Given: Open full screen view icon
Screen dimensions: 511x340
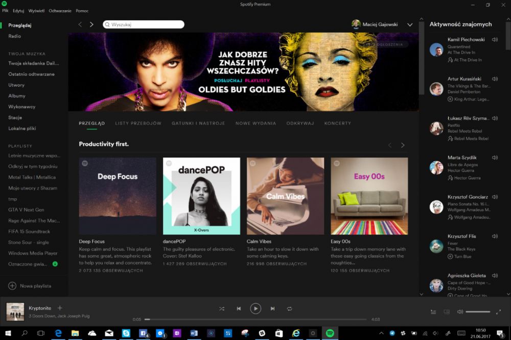Looking at the screenshot, I should coord(498,312).
